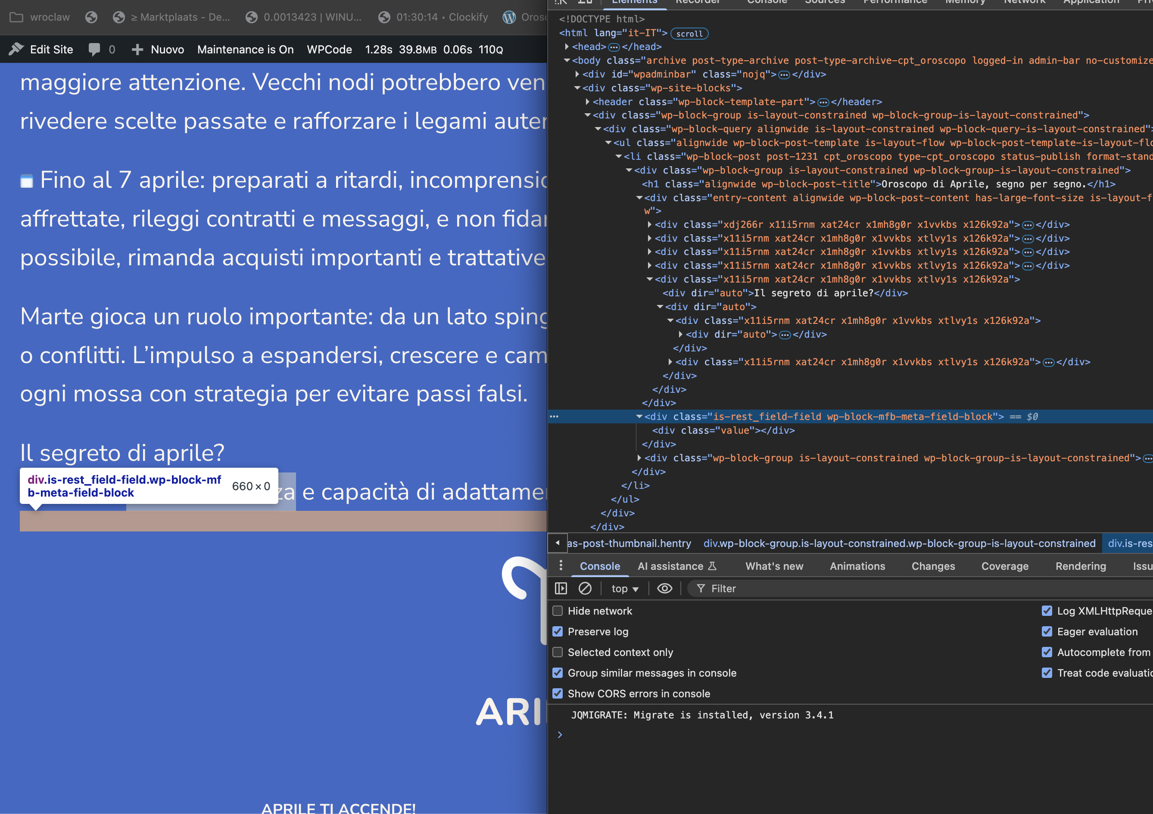Toggle the console sidebar panel icon

pyautogui.click(x=561, y=588)
